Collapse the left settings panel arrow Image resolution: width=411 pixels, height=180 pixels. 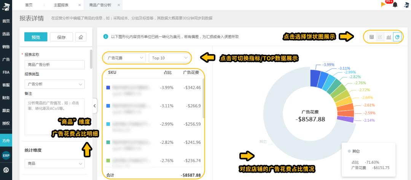[x=95, y=106]
